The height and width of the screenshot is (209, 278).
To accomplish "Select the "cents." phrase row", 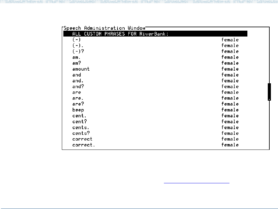I will click(155, 127).
